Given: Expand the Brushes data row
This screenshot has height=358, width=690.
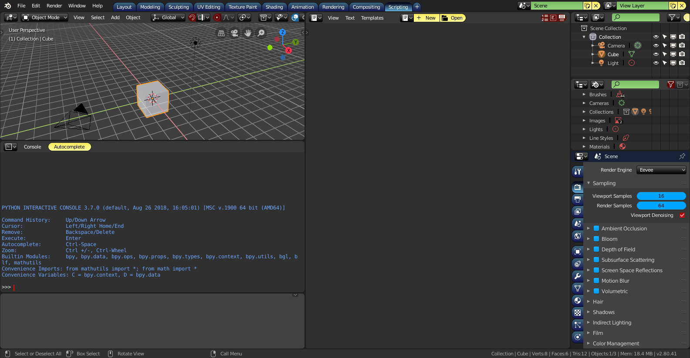Looking at the screenshot, I should [584, 95].
